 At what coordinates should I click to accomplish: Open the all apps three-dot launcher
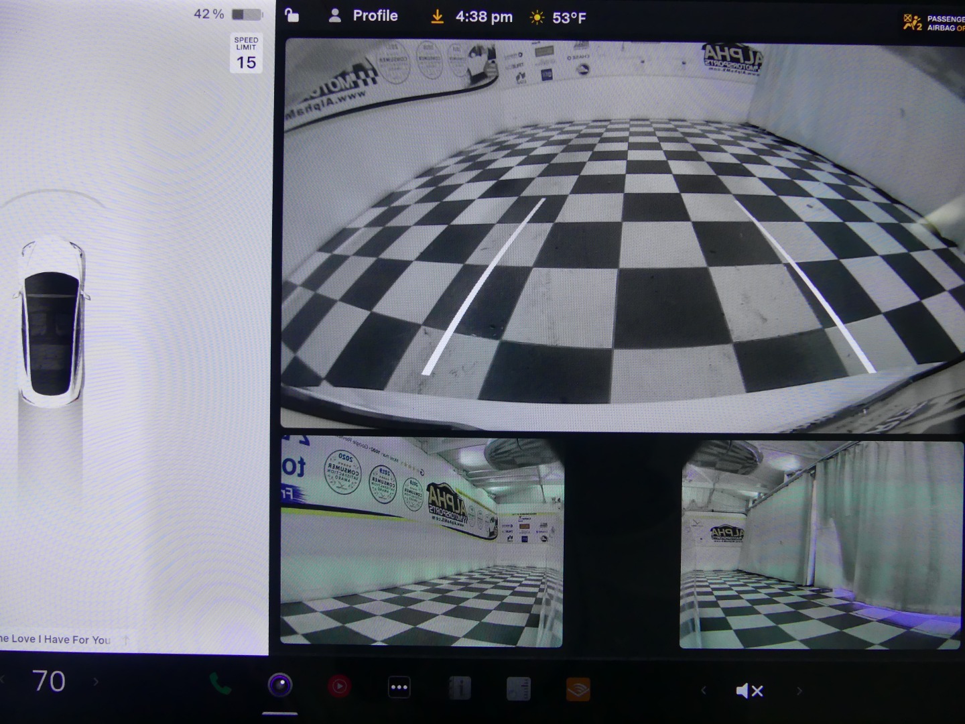tap(399, 687)
